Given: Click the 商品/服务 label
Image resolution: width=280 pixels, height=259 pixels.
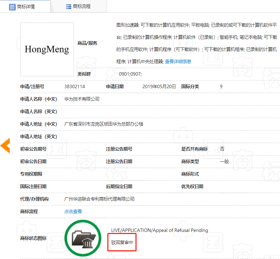Looking at the screenshot, I should click(x=87, y=43).
